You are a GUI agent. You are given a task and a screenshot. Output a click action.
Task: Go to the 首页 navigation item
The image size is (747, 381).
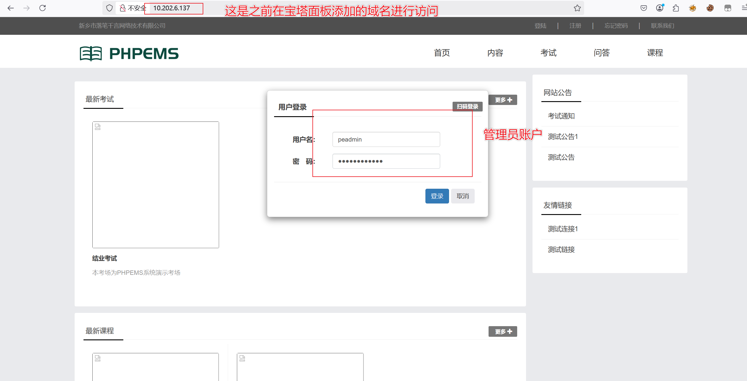click(x=442, y=53)
